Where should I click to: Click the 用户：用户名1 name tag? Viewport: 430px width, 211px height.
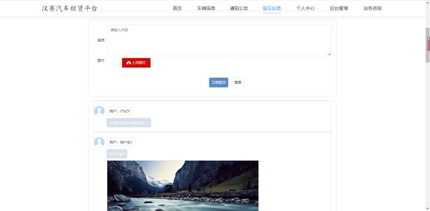(x=121, y=142)
